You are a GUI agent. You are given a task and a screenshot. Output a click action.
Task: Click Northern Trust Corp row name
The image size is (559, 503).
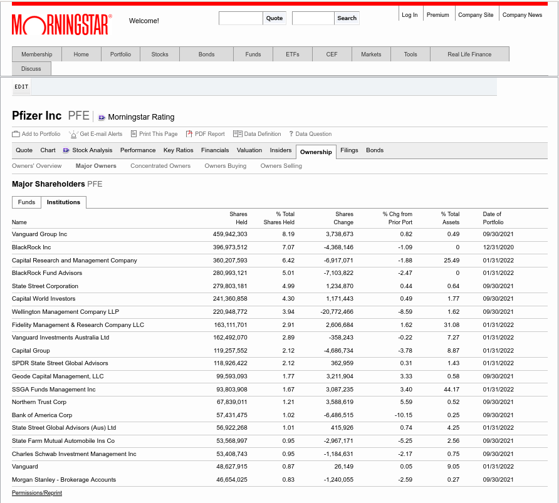pos(39,402)
